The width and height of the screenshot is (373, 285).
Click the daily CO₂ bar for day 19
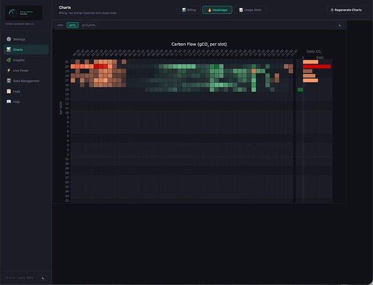click(x=307, y=71)
